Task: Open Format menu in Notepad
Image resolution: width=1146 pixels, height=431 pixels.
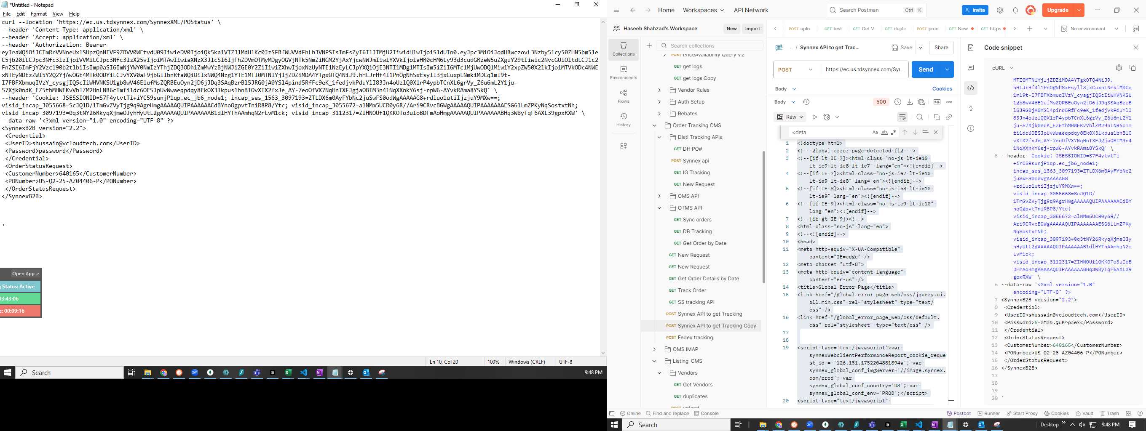Action: pos(39,14)
